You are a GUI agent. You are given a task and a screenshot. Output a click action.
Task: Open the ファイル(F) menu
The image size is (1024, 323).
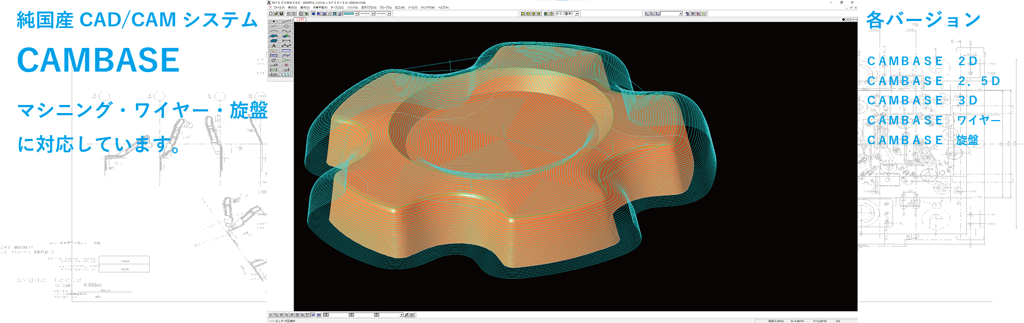pyautogui.click(x=279, y=8)
